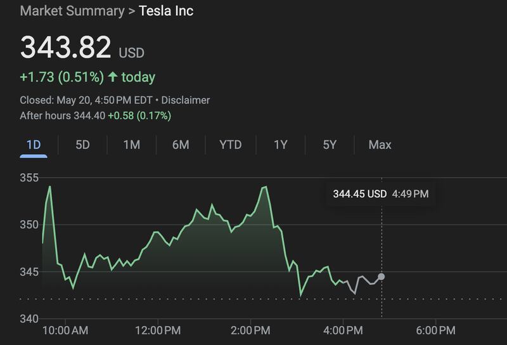Switch to the YTD tab
This screenshot has height=345, width=507.
point(230,145)
